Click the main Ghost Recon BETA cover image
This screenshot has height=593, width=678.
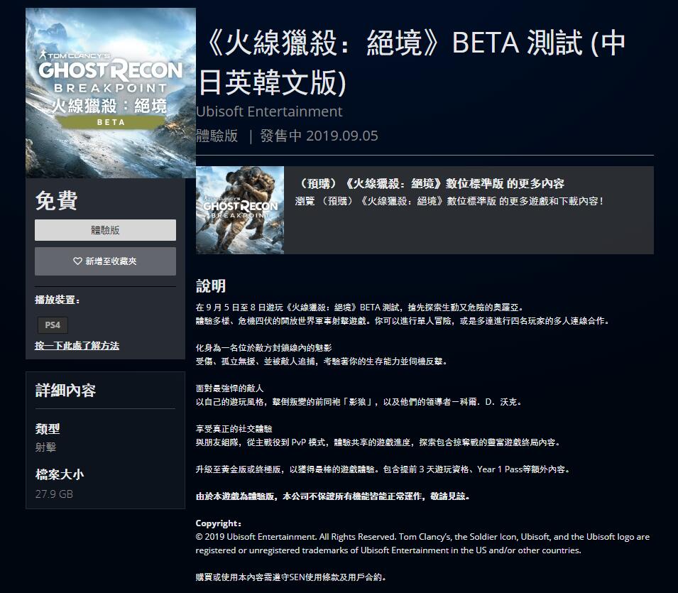tap(111, 93)
